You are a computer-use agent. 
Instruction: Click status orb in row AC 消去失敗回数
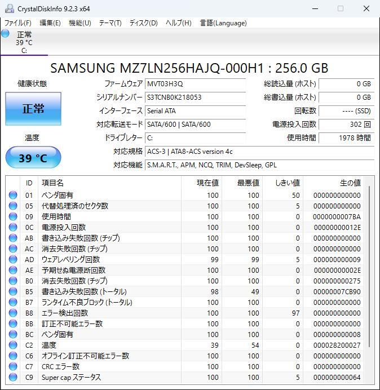(x=13, y=249)
